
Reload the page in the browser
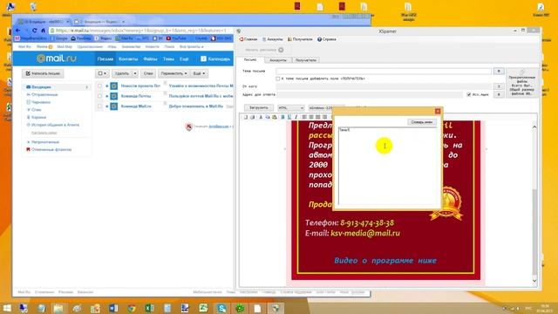[x=35, y=31]
